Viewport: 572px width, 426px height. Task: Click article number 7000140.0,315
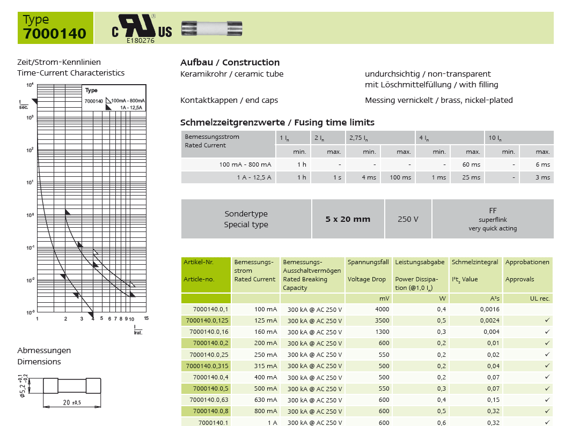207,366
